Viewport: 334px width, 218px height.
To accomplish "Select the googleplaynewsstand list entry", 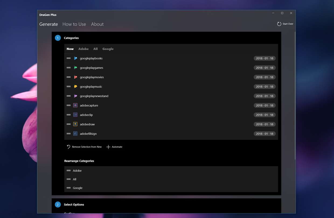I will coord(171,96).
